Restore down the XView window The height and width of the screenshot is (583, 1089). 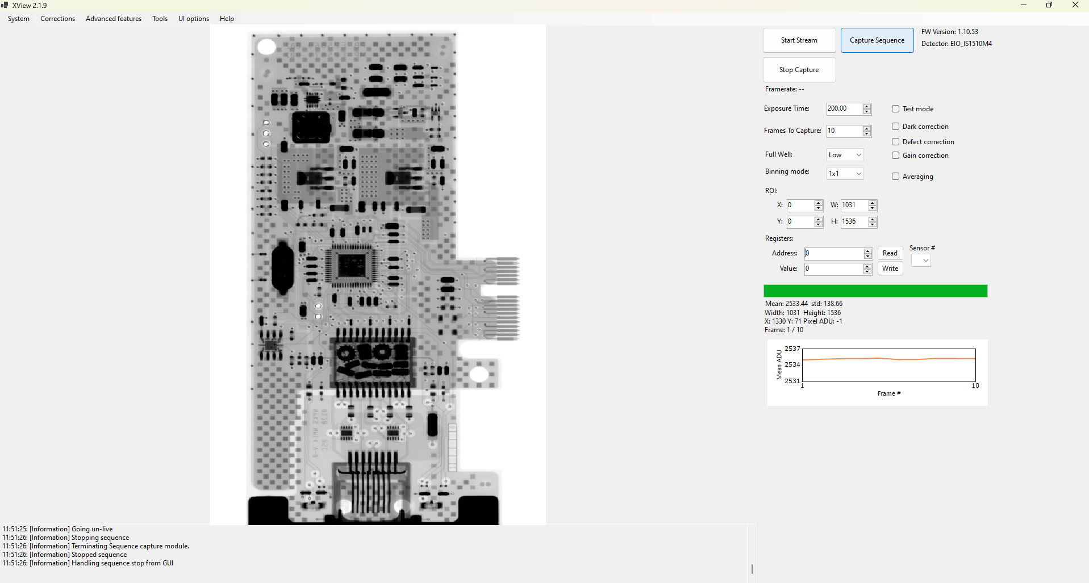tap(1049, 5)
